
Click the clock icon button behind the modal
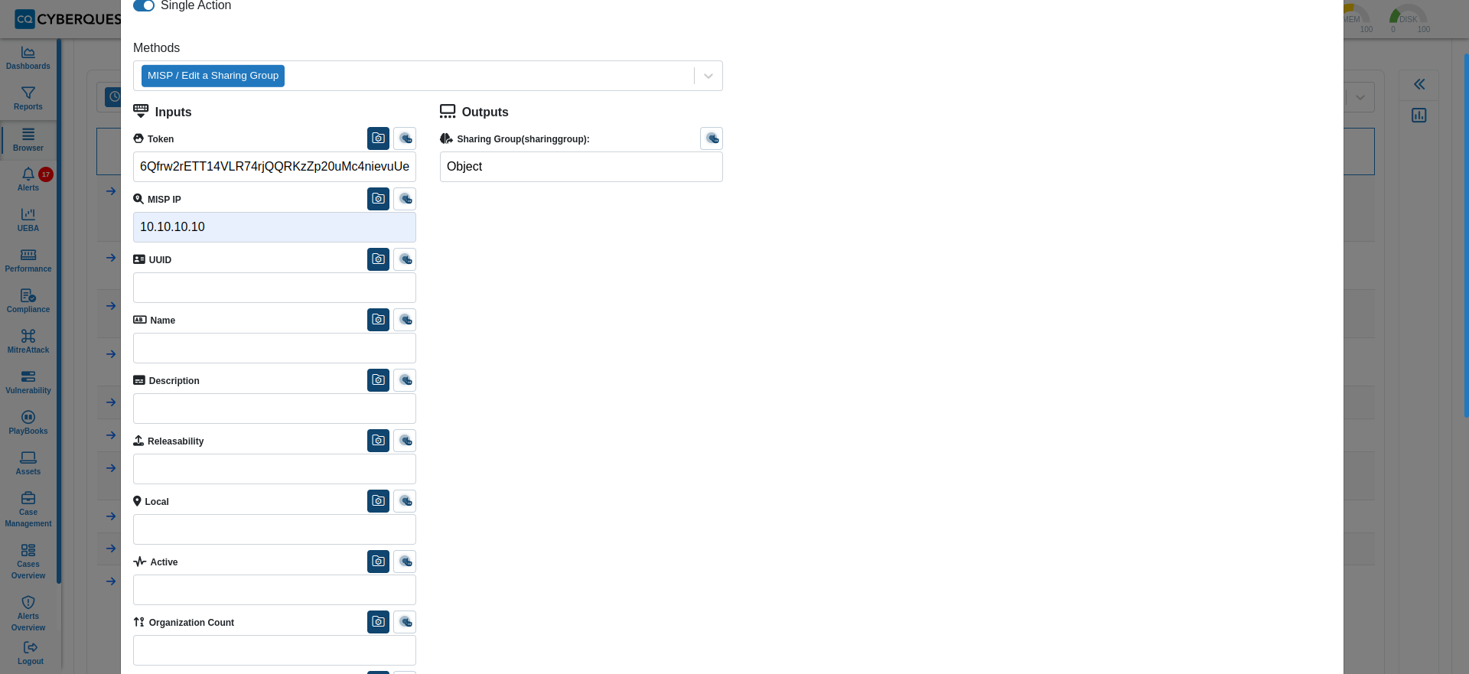(113, 97)
